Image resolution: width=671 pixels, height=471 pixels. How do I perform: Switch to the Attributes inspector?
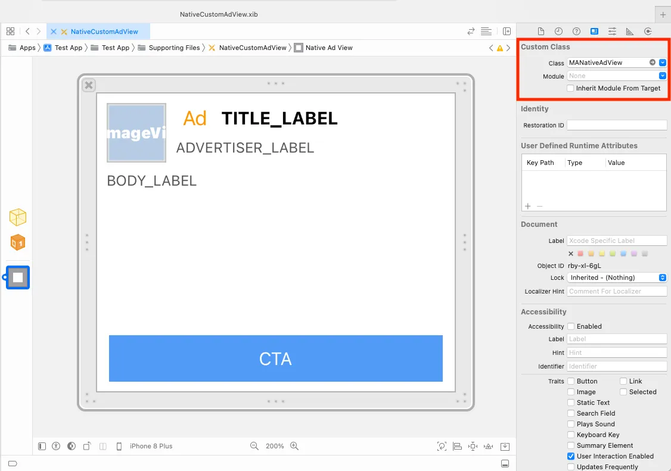(612, 32)
